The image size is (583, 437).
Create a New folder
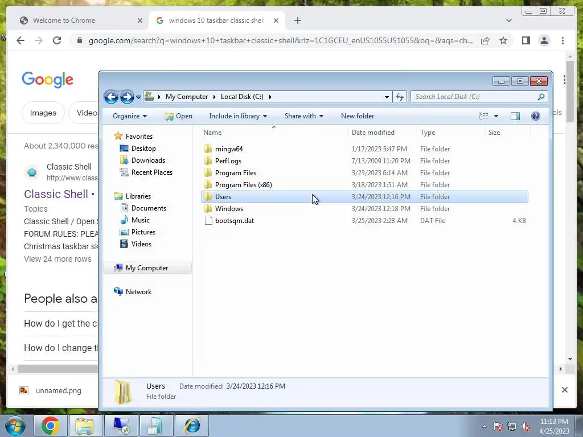pos(358,116)
